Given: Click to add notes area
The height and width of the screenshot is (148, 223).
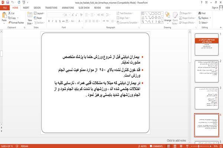Looking at the screenshot, I should click(x=176, y=141).
